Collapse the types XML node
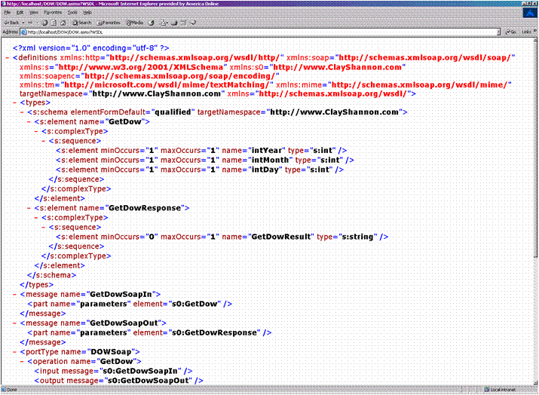Viewport: 539px width, 395px height. coord(15,103)
